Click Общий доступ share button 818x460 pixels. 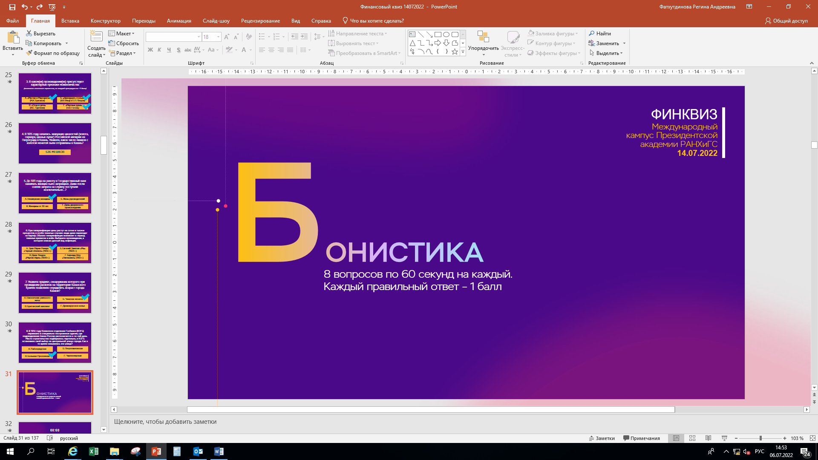(786, 20)
